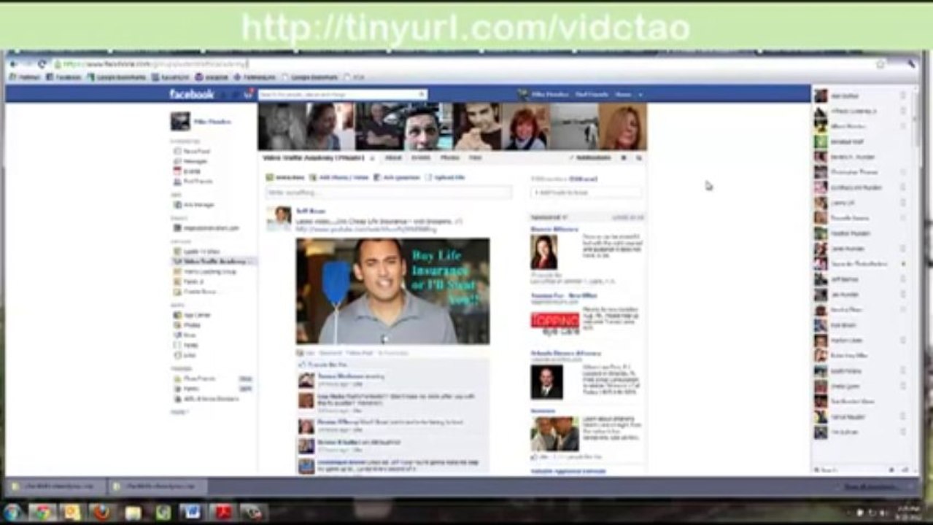Click the group search magnifier icon
The height and width of the screenshot is (525, 933).
pyautogui.click(x=639, y=157)
